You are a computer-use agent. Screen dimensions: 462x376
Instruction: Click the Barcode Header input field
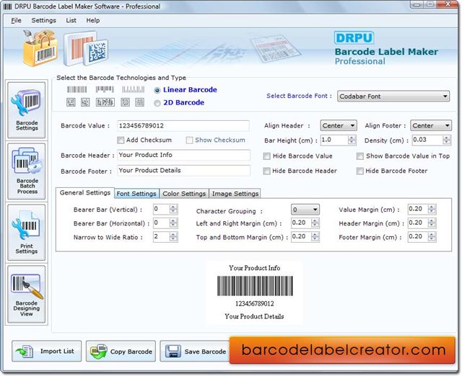click(x=183, y=155)
